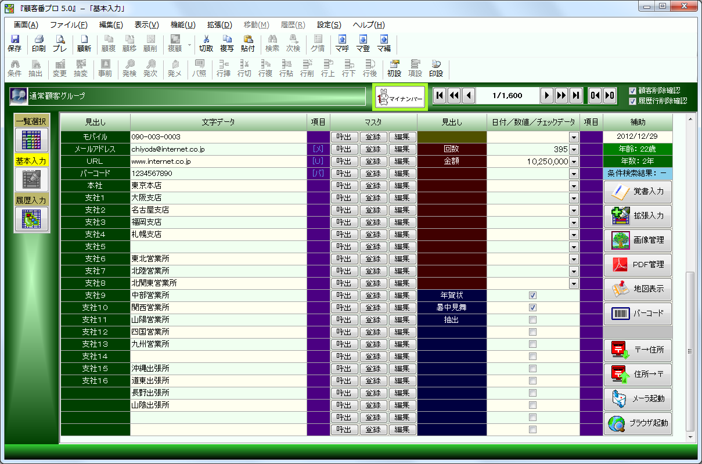Copy using the 複写 toolbar icon

[227, 44]
